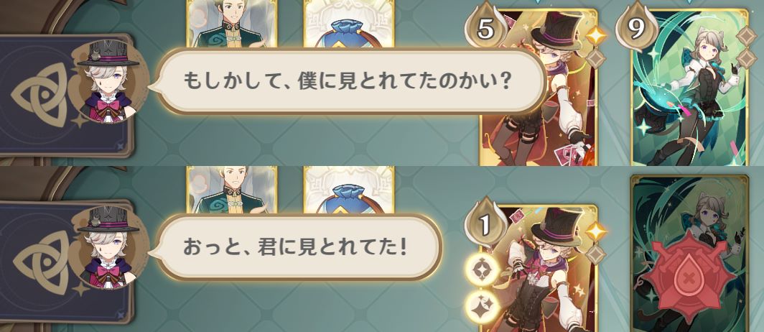Select the Lyney character card with 1 HP
The width and height of the screenshot is (764, 332).
[x=539, y=268]
